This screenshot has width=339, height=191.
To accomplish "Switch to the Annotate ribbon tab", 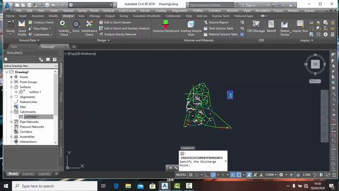I will pyautogui.click(x=38, y=16).
